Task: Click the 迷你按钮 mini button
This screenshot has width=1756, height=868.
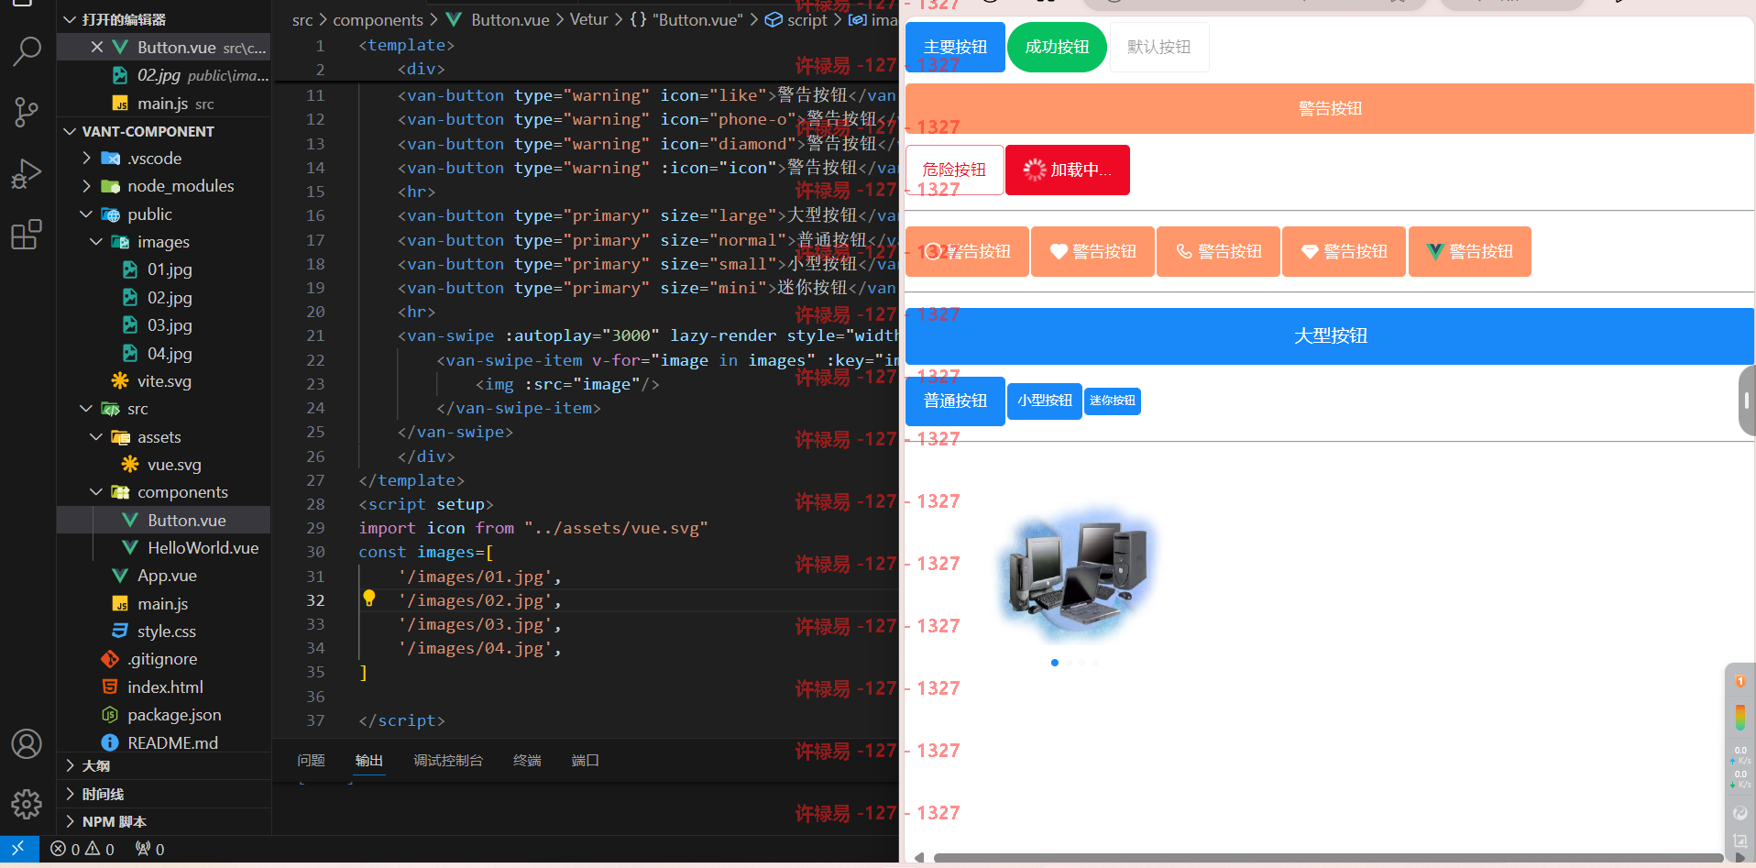Action: [x=1113, y=401]
